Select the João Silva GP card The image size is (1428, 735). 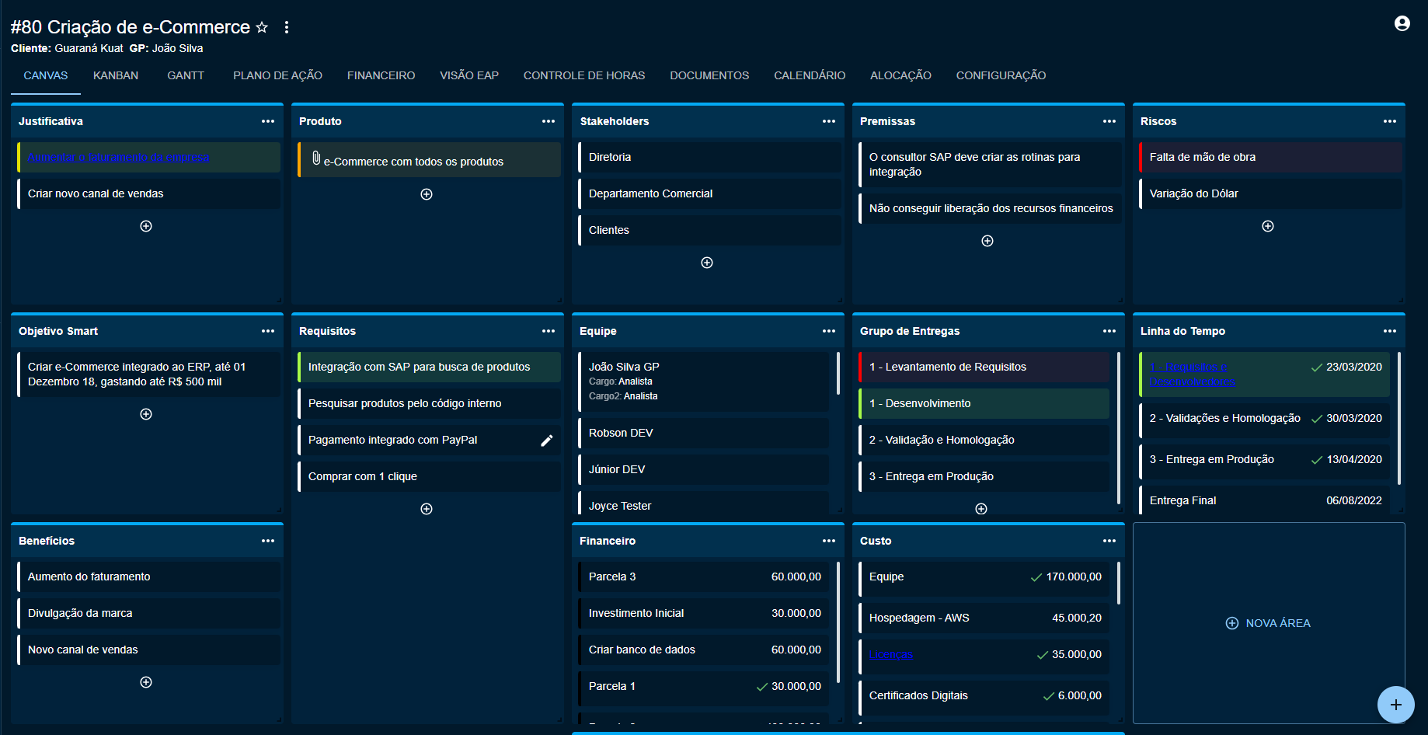point(703,381)
